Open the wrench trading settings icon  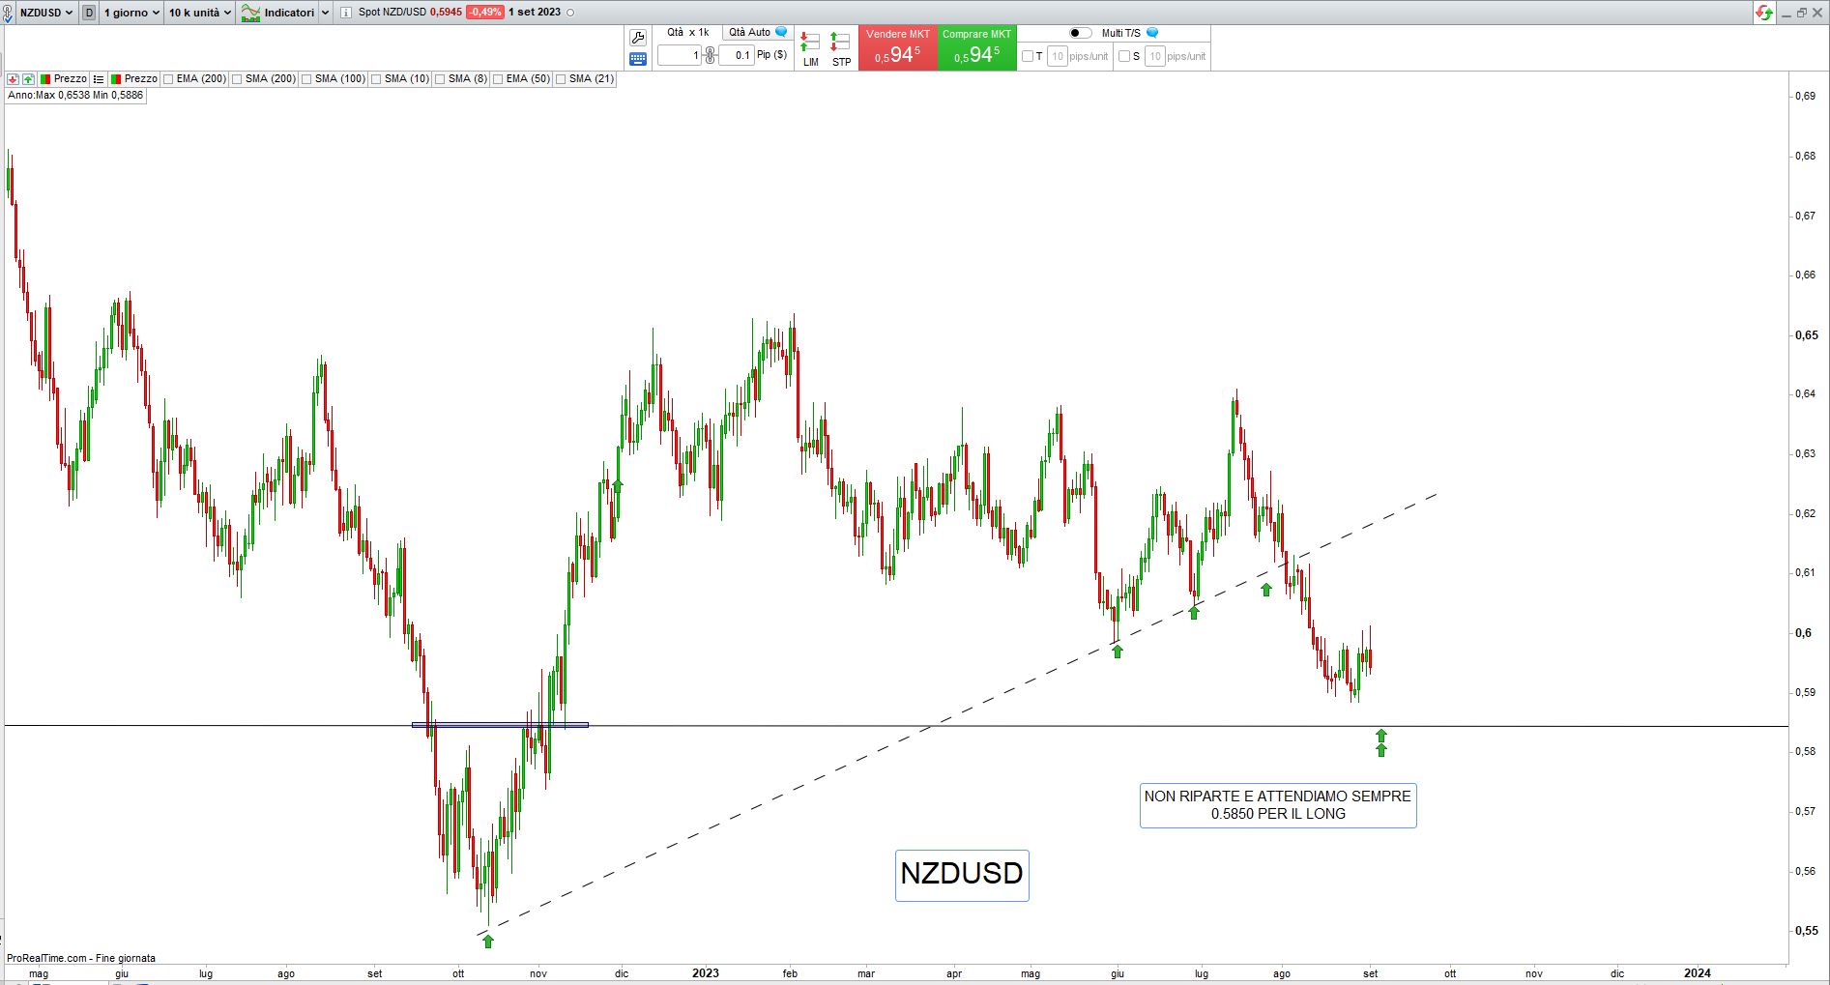[637, 38]
